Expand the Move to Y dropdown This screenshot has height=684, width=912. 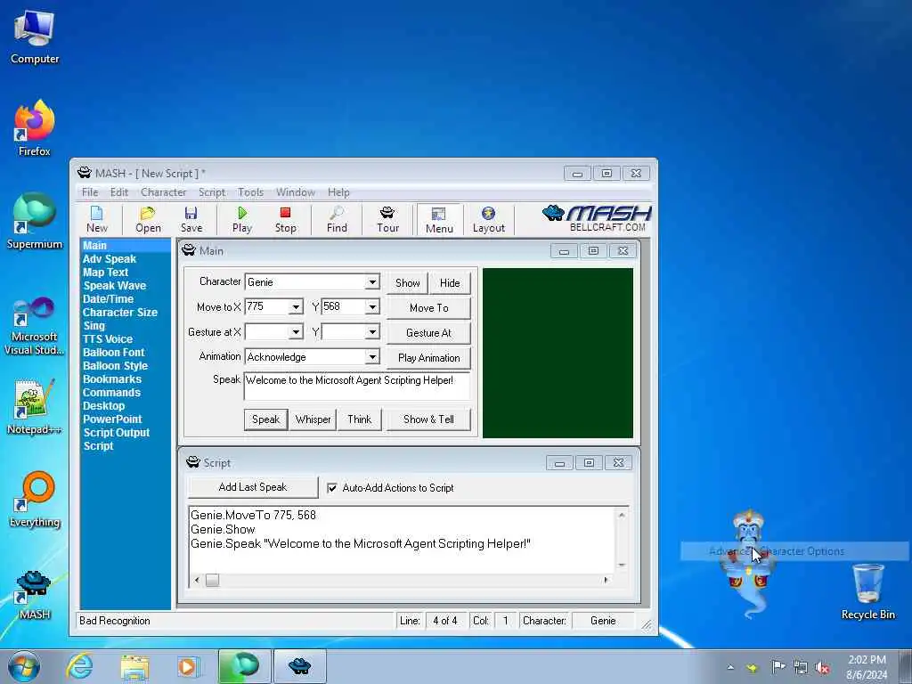(372, 307)
